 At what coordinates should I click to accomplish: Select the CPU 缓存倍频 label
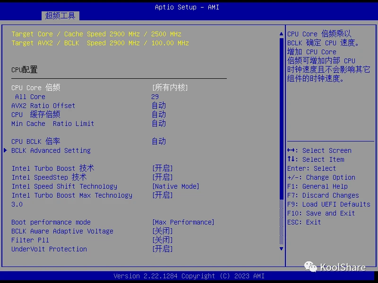(36, 115)
